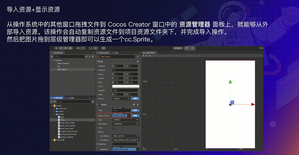Click the assets panel search magnifier icon
The image size is (299, 155).
tap(93, 101)
